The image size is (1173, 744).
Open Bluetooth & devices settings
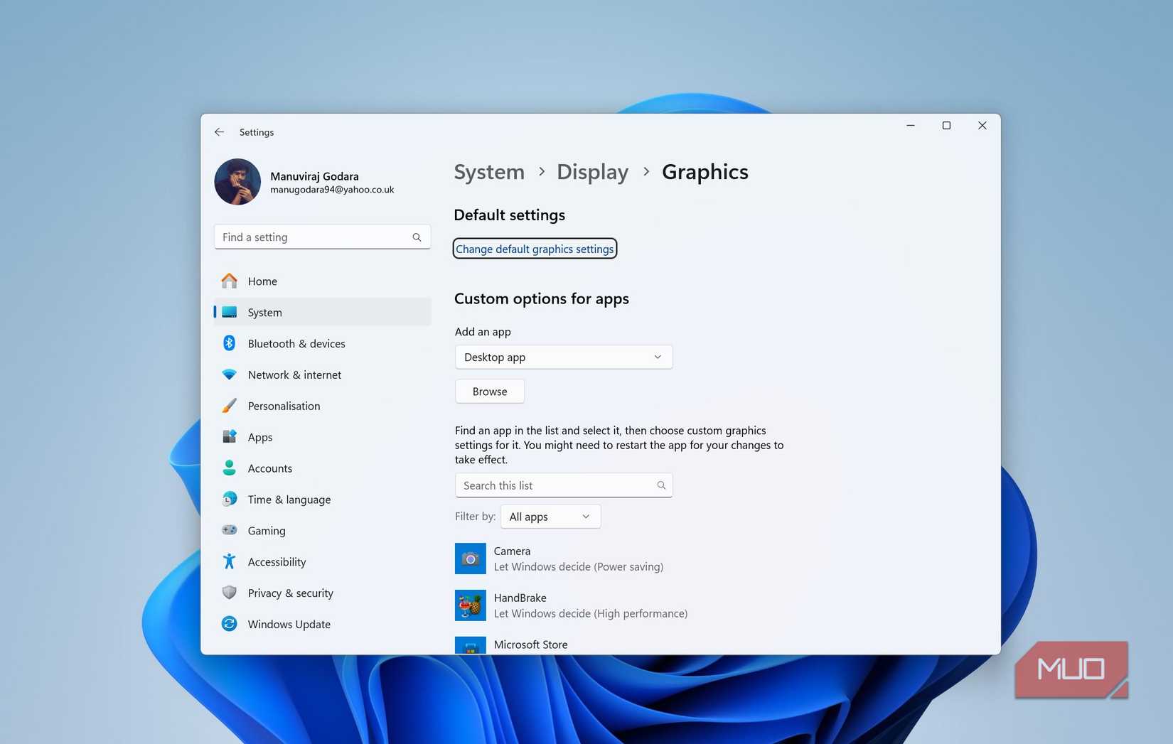point(323,343)
